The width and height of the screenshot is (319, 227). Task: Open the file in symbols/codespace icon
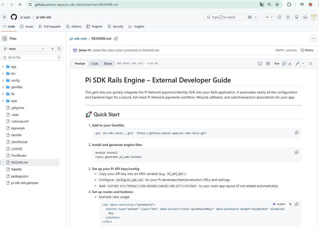pyautogui.click(x=260, y=63)
